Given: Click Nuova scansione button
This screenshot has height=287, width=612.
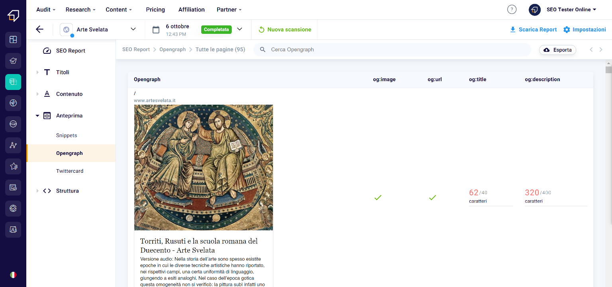Looking at the screenshot, I should [x=285, y=29].
